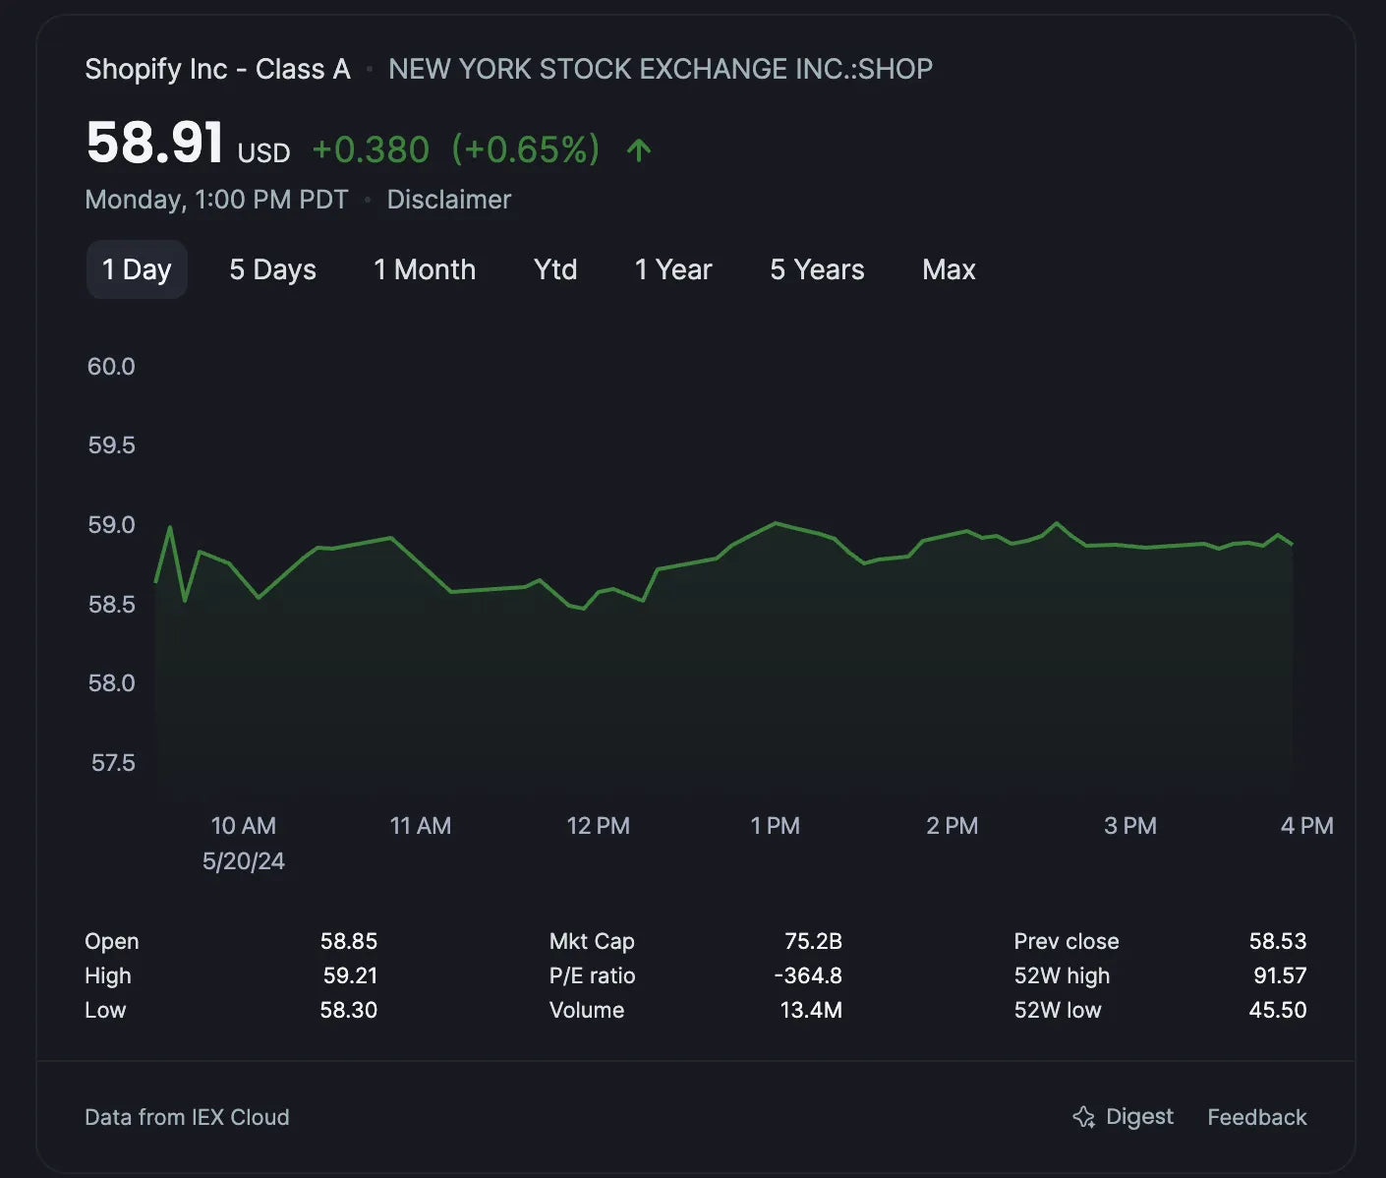Click the Mkt Cap label
The width and height of the screenshot is (1386, 1178).
pyautogui.click(x=592, y=941)
